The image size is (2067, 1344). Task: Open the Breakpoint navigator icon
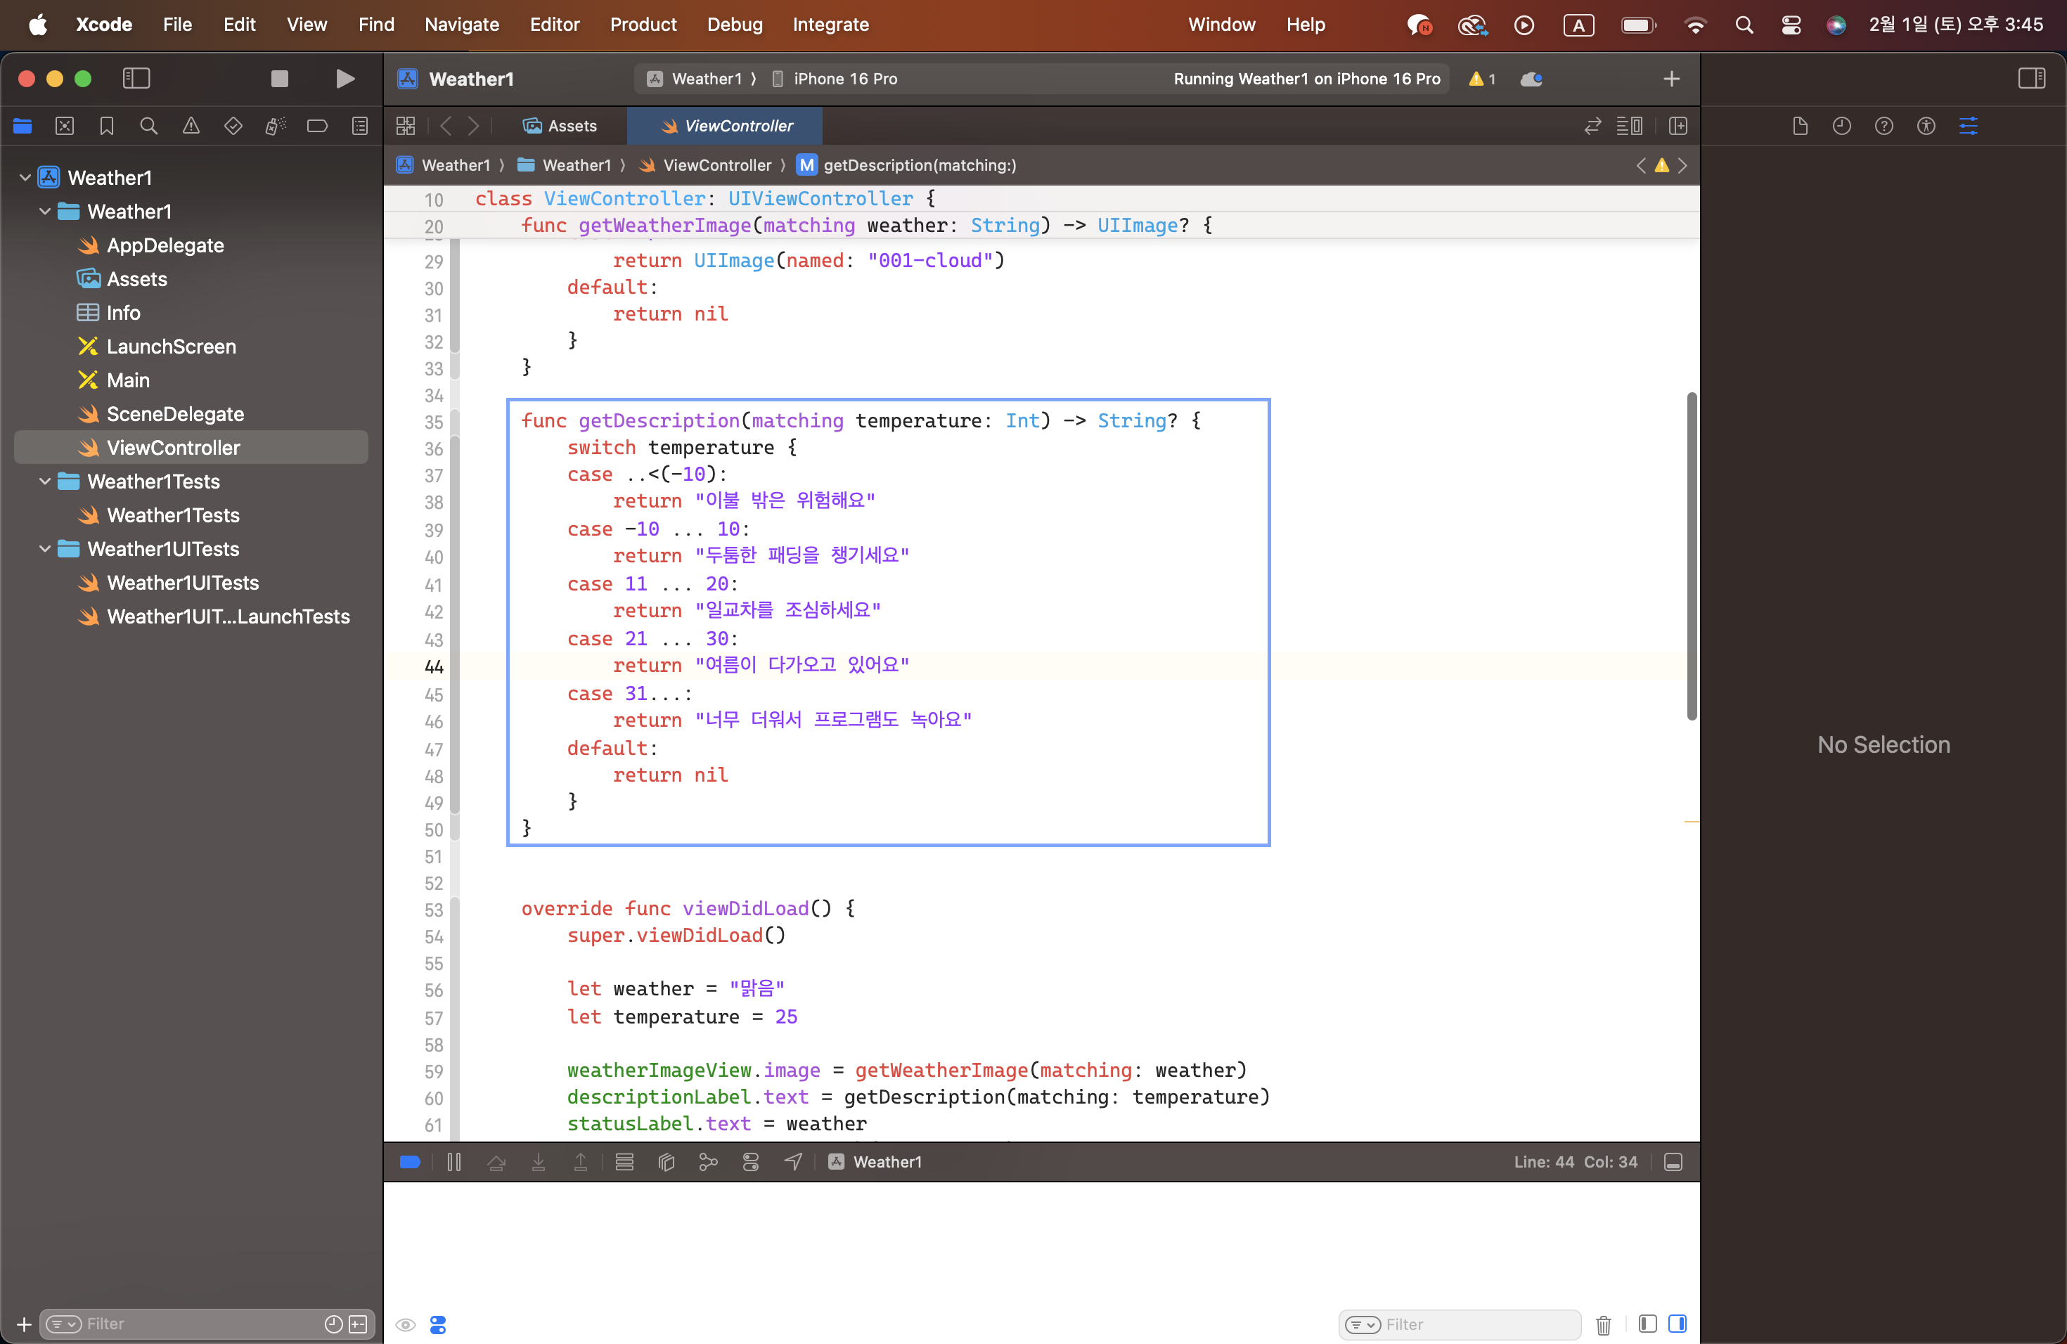click(x=317, y=126)
